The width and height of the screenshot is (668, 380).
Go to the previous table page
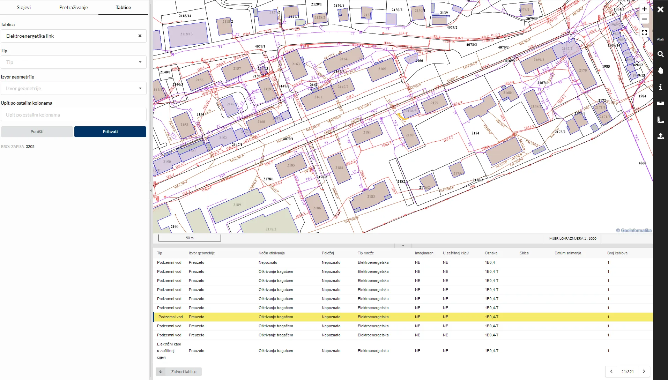tap(611, 371)
